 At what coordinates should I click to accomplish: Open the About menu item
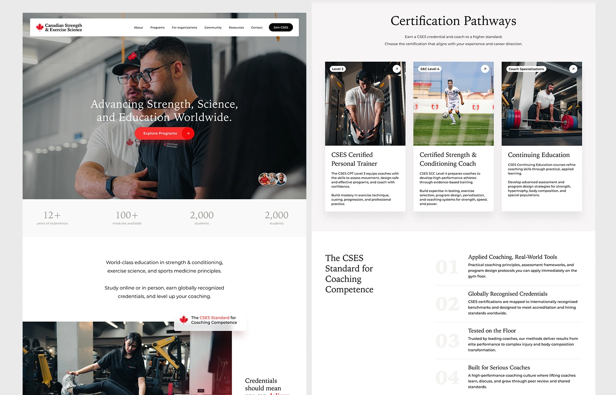pos(138,28)
